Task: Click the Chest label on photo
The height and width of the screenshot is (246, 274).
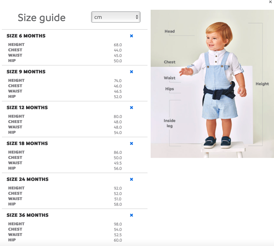Action: (x=169, y=62)
